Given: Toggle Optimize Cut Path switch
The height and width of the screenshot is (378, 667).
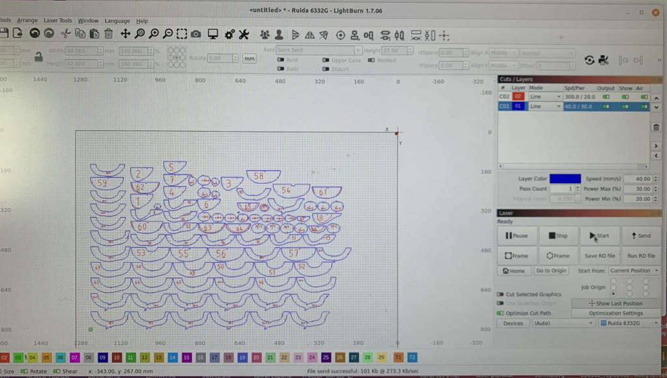Looking at the screenshot, I should pos(500,313).
